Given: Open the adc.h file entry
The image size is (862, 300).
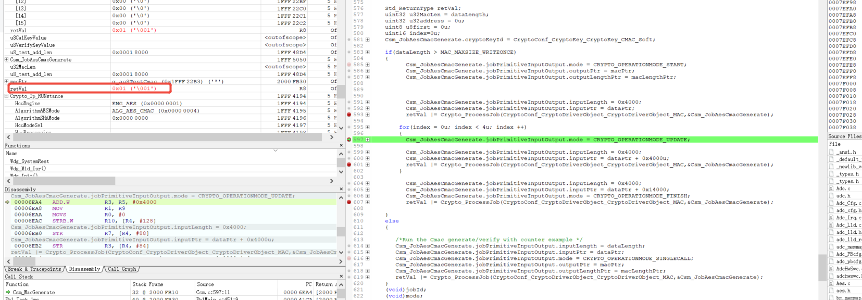Looking at the screenshot, I should click(844, 196).
